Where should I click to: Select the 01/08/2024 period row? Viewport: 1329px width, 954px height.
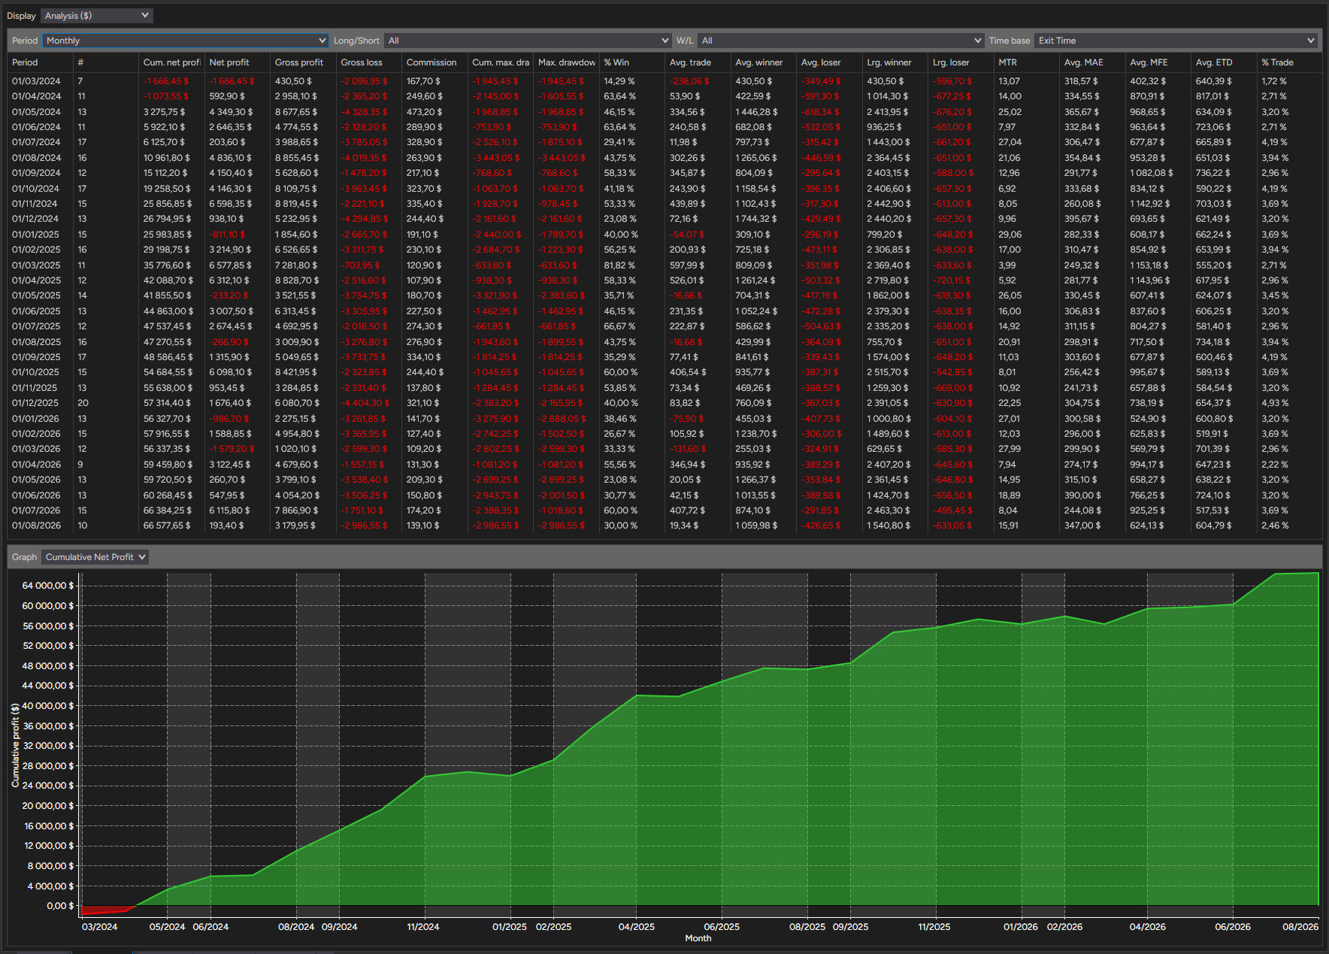coord(664,158)
